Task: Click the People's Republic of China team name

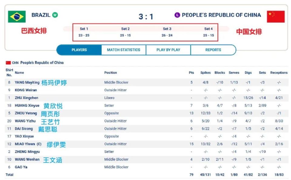Action: click(221, 15)
